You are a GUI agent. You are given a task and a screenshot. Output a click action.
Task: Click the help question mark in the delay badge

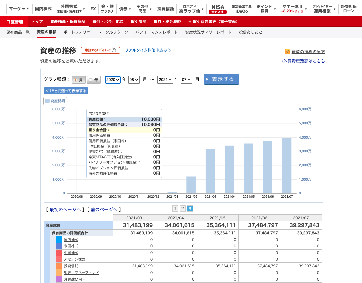pos(114,50)
